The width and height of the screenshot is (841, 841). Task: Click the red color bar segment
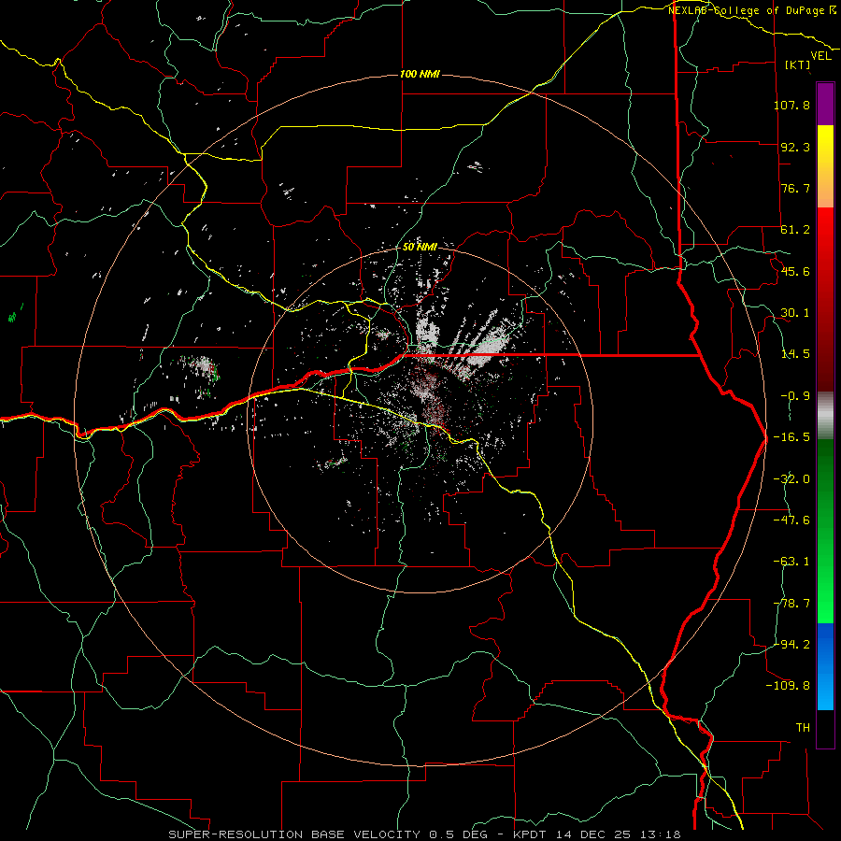[x=825, y=299]
